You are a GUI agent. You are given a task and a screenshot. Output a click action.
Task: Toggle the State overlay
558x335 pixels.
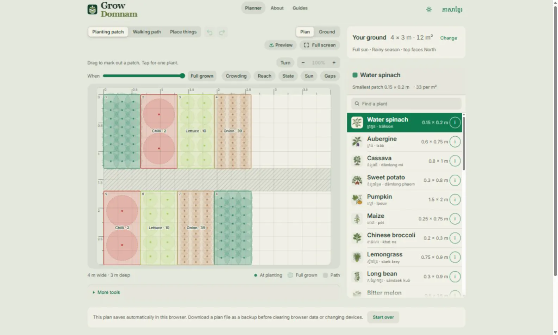tap(288, 76)
